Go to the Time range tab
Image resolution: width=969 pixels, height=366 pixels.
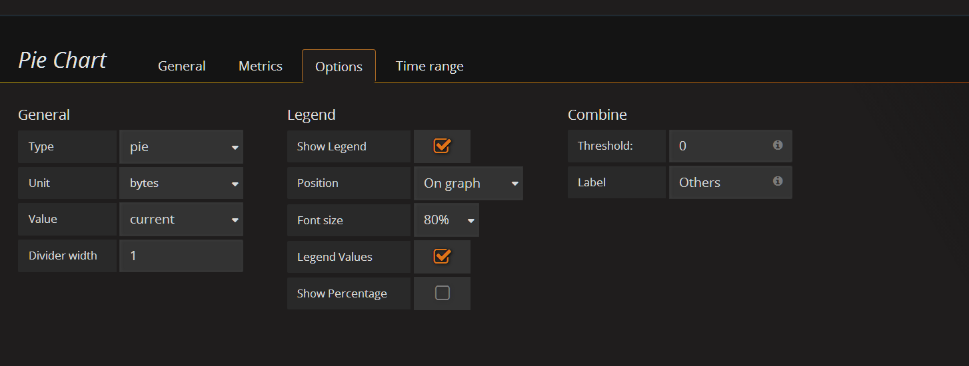click(x=429, y=67)
